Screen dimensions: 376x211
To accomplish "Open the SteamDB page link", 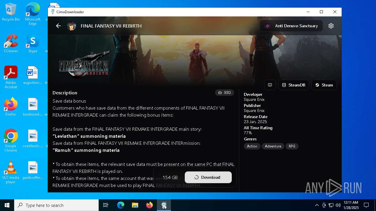I will point(293,85).
